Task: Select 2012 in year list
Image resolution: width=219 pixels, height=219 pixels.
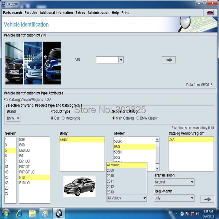Action: (x=127, y=187)
